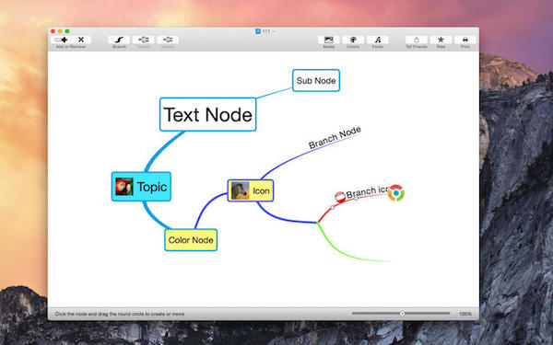Click the fourth toolbar node-connect icon
The height and width of the screenshot is (345, 553).
click(144, 40)
